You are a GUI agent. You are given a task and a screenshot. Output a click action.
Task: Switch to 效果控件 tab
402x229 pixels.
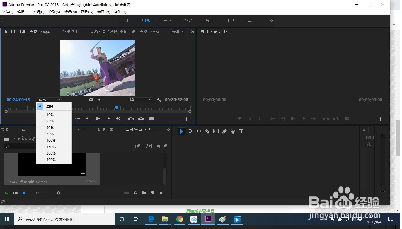(x=70, y=32)
